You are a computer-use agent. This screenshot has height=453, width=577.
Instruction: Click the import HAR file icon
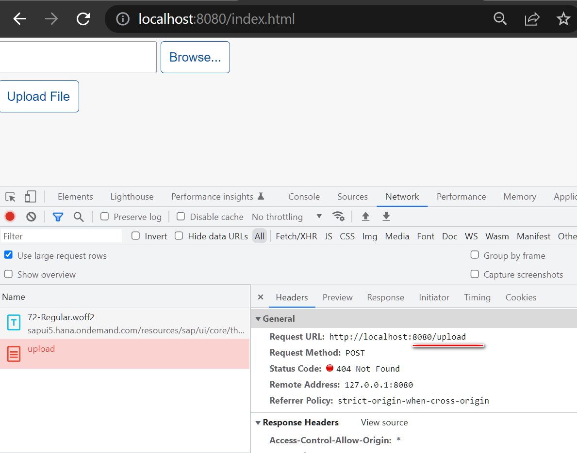pyautogui.click(x=366, y=217)
